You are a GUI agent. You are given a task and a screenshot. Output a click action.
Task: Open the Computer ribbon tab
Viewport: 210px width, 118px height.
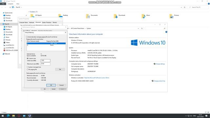[10, 4]
